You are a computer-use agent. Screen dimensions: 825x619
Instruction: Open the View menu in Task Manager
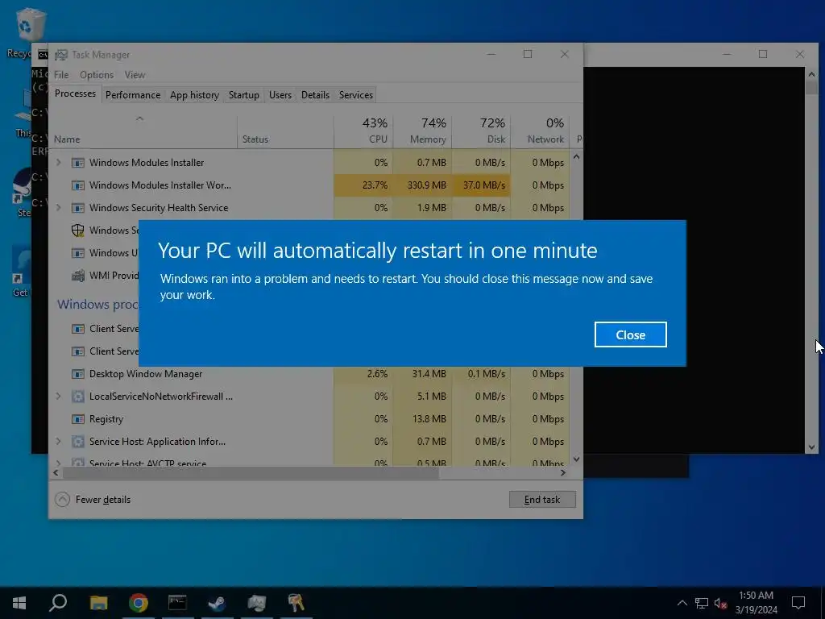(135, 75)
